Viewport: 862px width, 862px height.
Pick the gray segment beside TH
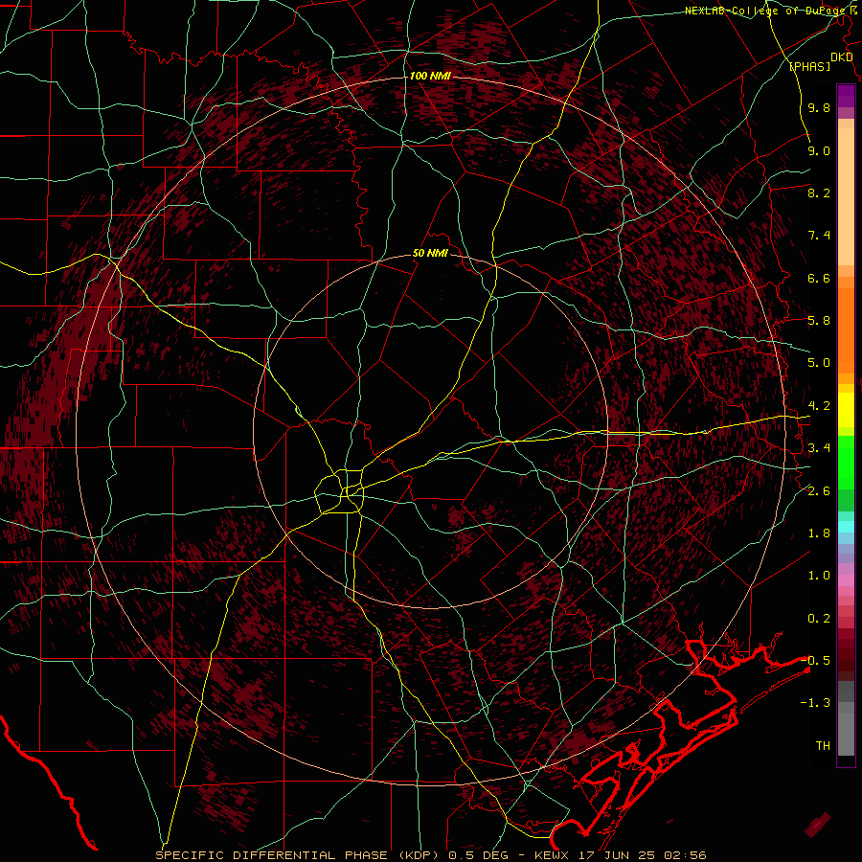pos(846,734)
